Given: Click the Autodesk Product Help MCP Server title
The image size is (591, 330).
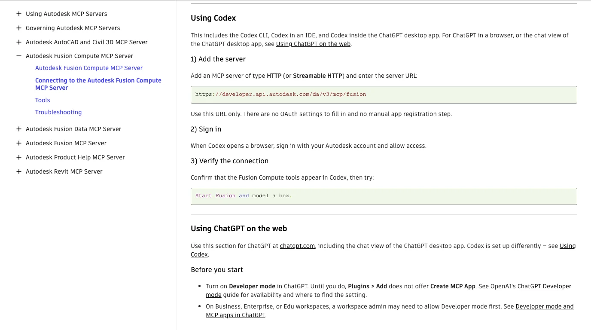Looking at the screenshot, I should pyautogui.click(x=75, y=157).
